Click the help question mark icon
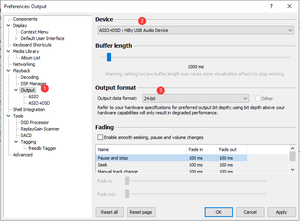 pos(271,6)
